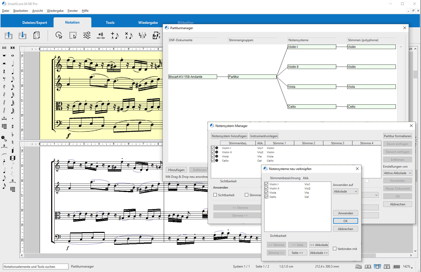Open the accidentals sharp-flat tool
Viewport: 421px width, 272px height.
(142, 35)
